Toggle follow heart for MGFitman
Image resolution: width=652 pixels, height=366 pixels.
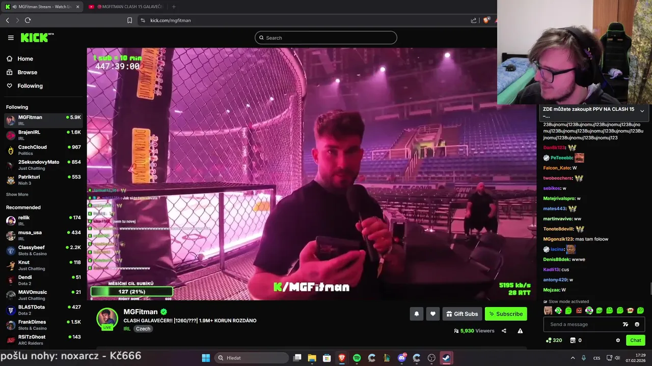click(x=432, y=314)
